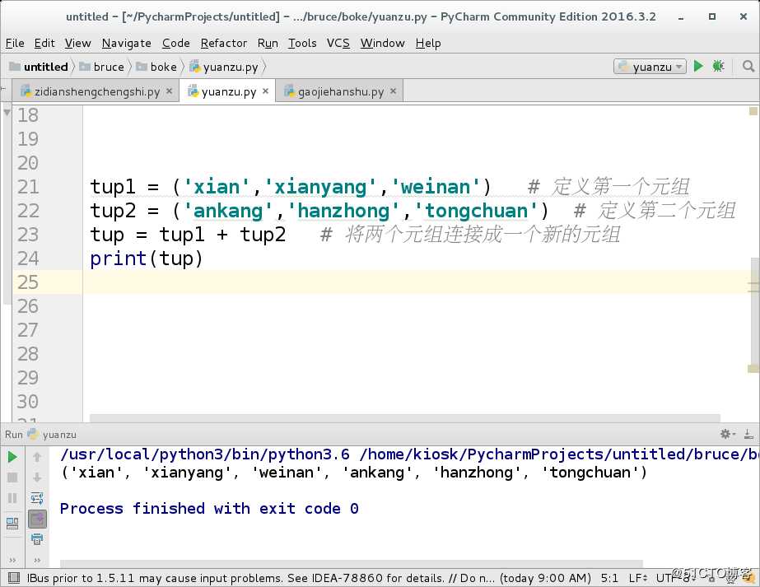Image resolution: width=760 pixels, height=587 pixels.
Task: Expand more actions in left Run toolbar column
Action: point(12,561)
